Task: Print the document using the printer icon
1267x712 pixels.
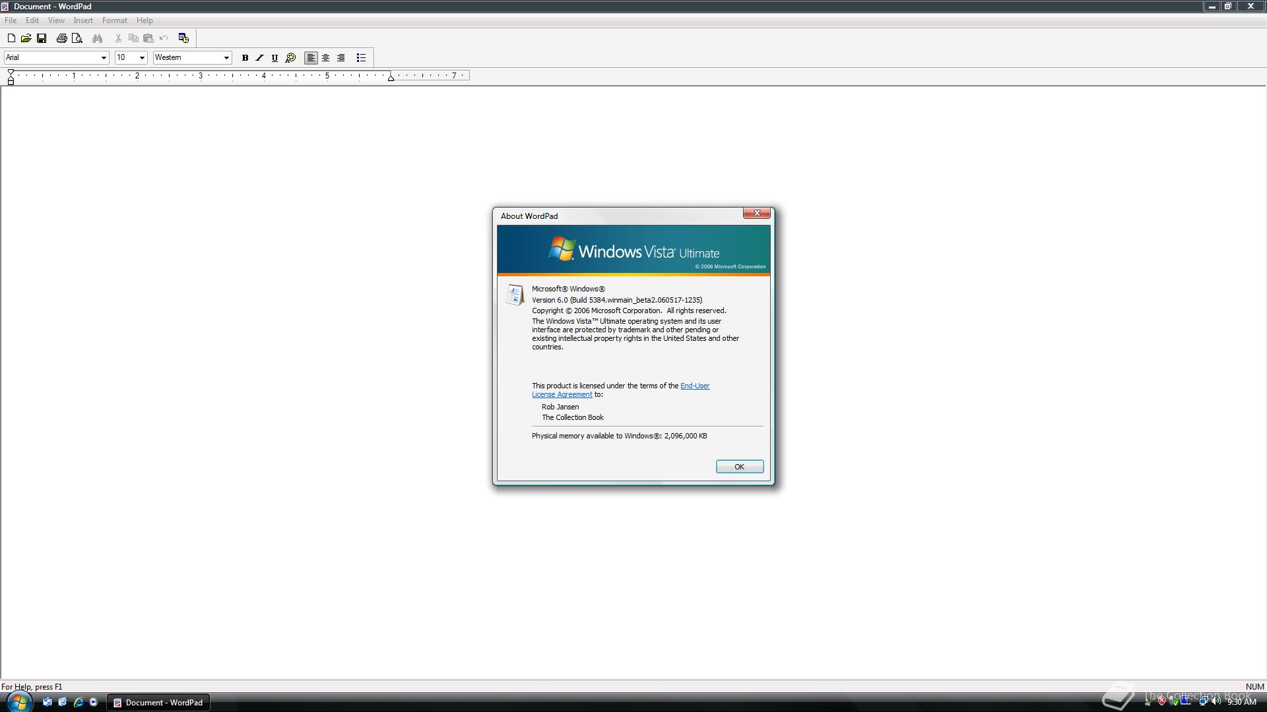Action: click(62, 38)
